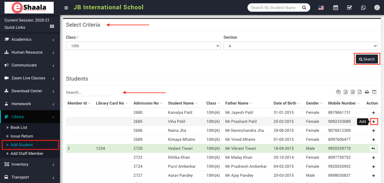Screen dimensions: 384x183
Task: Open the Class dropdown
Action: [143, 46]
